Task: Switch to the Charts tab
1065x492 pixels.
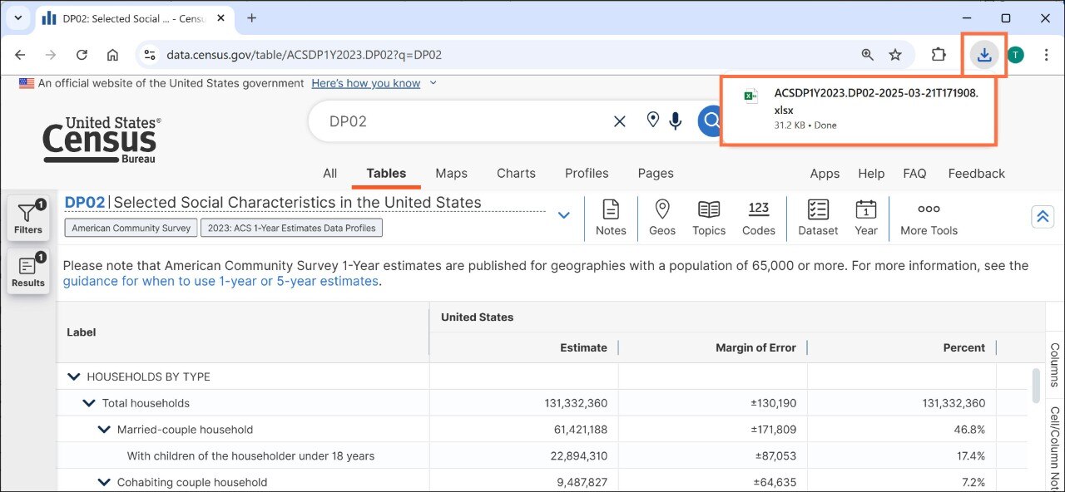Action: (x=516, y=174)
